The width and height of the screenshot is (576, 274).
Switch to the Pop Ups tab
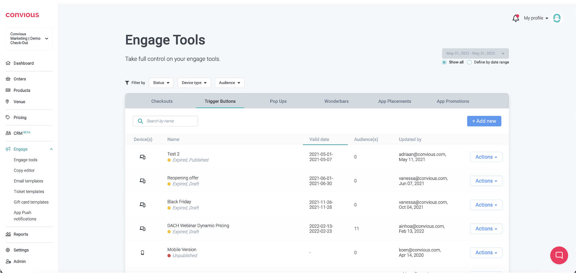(278, 101)
